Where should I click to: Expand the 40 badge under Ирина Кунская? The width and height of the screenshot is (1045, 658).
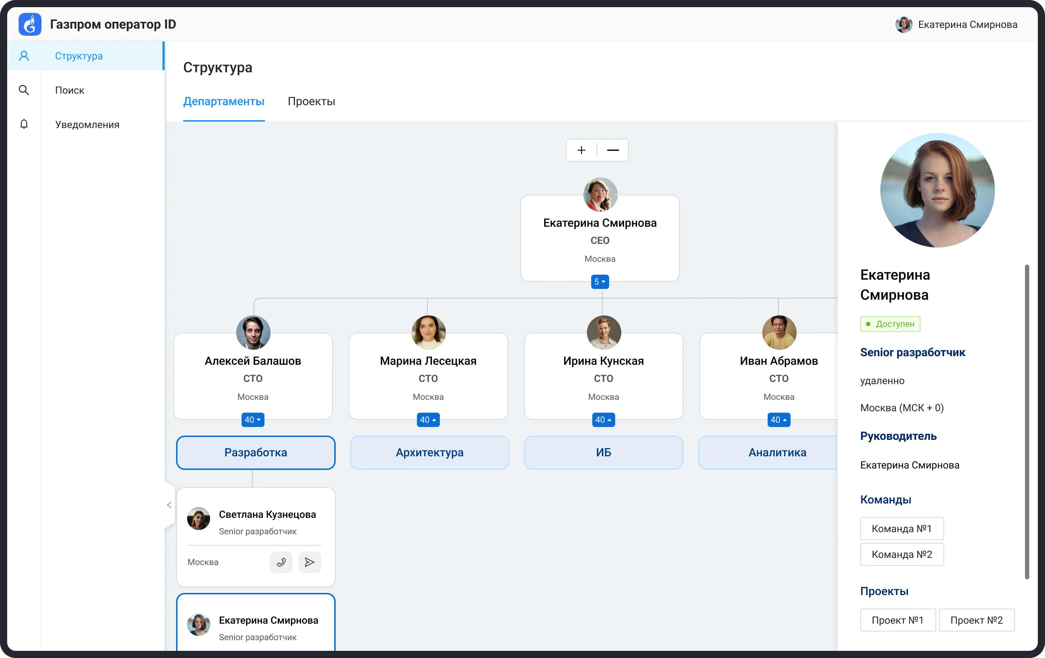[604, 420]
